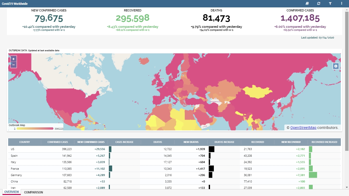
Task: Click the NEW DEATHS column header
Action: (191, 142)
